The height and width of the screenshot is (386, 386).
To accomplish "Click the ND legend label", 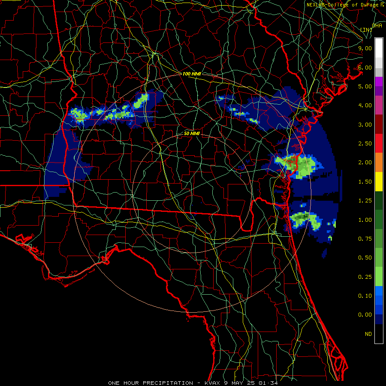I will click(368, 334).
